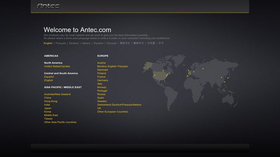The width and height of the screenshot is (280, 157).
Task: Click the EUROPE heading
Action: (103, 56)
